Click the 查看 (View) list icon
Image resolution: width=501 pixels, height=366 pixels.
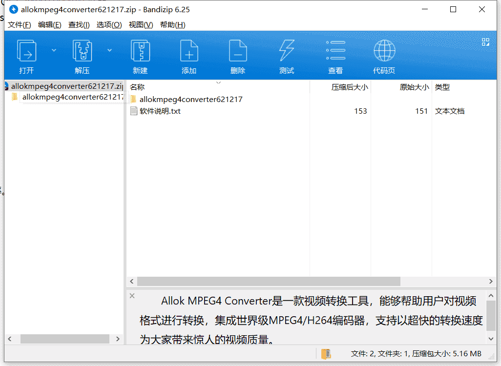click(x=335, y=50)
